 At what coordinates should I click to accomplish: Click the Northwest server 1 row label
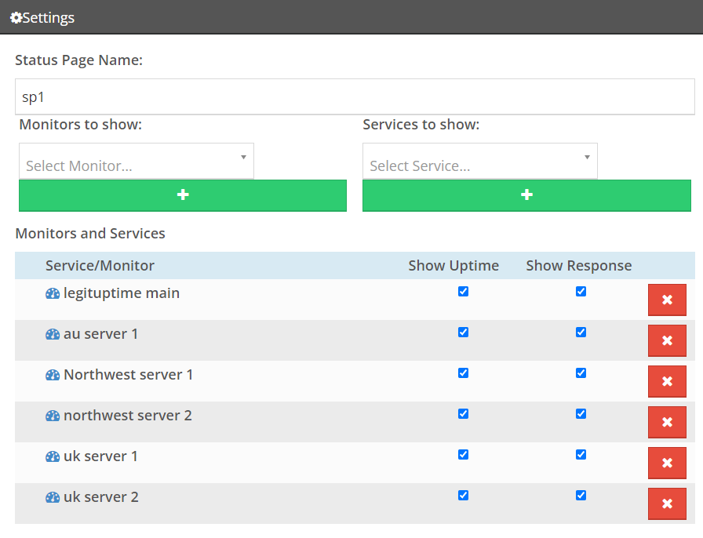[128, 375]
